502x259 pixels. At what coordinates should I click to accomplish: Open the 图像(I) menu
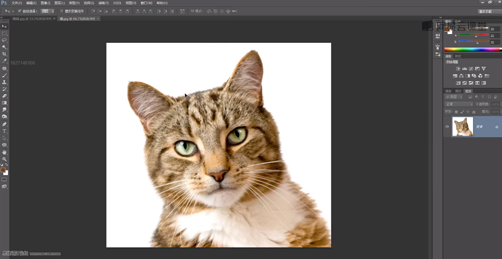pyautogui.click(x=46, y=3)
